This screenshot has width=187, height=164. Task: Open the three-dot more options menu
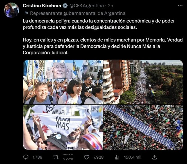[180, 6]
